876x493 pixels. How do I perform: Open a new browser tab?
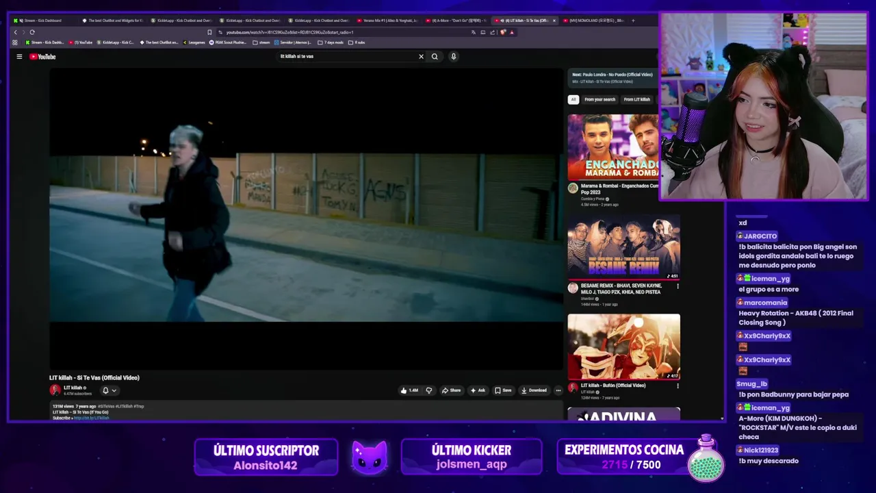pyautogui.click(x=633, y=21)
